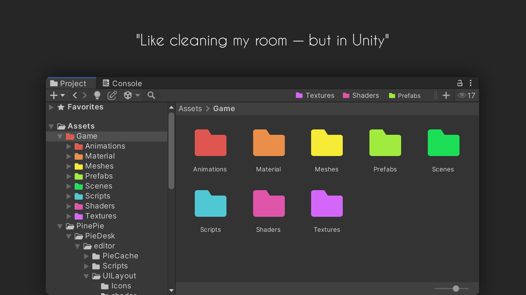
Task: Expand the gray Scripts folder under editor
Action: coord(86,266)
